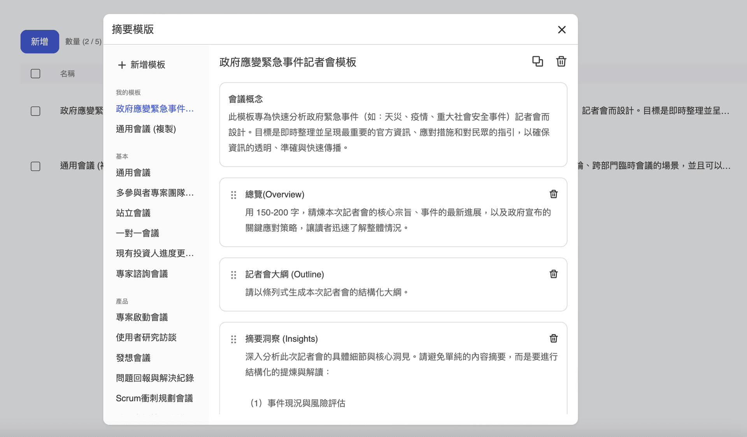Click the duplicate template icon
Screen dimensions: 747x437
537,61
